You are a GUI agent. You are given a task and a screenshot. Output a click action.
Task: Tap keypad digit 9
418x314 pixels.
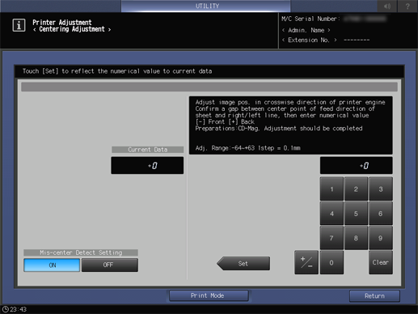(380, 238)
